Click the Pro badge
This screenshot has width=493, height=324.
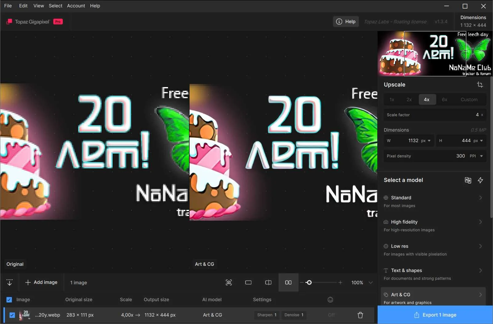pos(58,22)
